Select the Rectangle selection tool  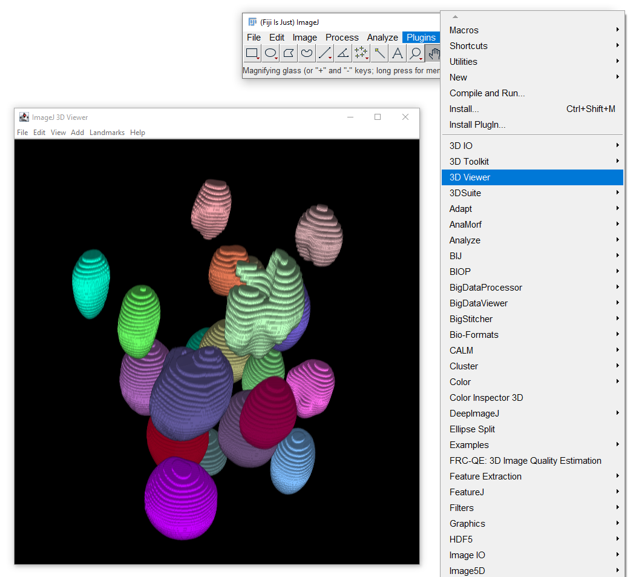(x=252, y=53)
